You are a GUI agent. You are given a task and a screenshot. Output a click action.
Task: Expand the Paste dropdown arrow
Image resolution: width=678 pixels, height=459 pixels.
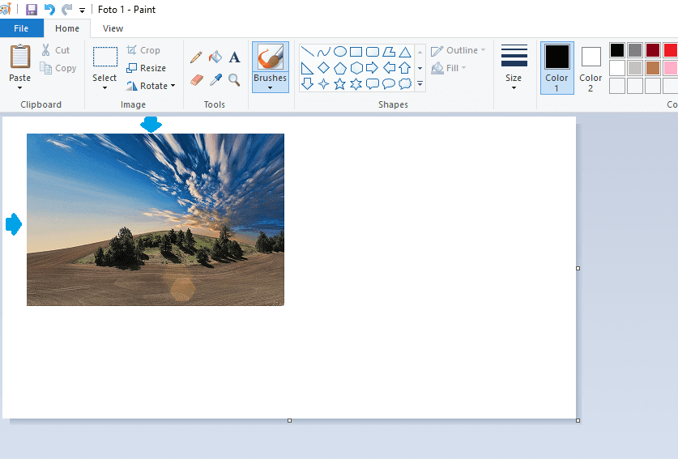click(x=20, y=87)
